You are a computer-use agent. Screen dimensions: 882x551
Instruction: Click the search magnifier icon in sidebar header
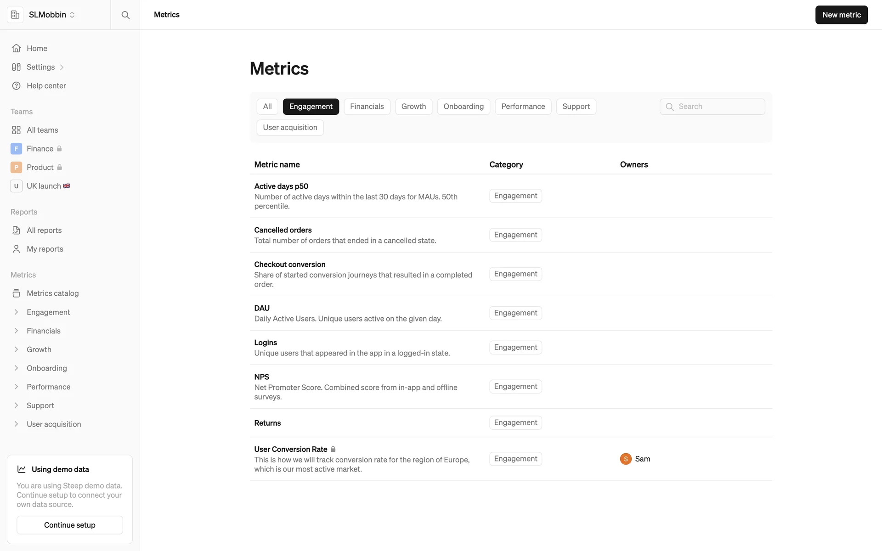(x=125, y=15)
